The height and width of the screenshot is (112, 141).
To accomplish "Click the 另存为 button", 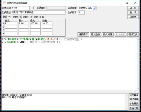I will [x=133, y=17].
